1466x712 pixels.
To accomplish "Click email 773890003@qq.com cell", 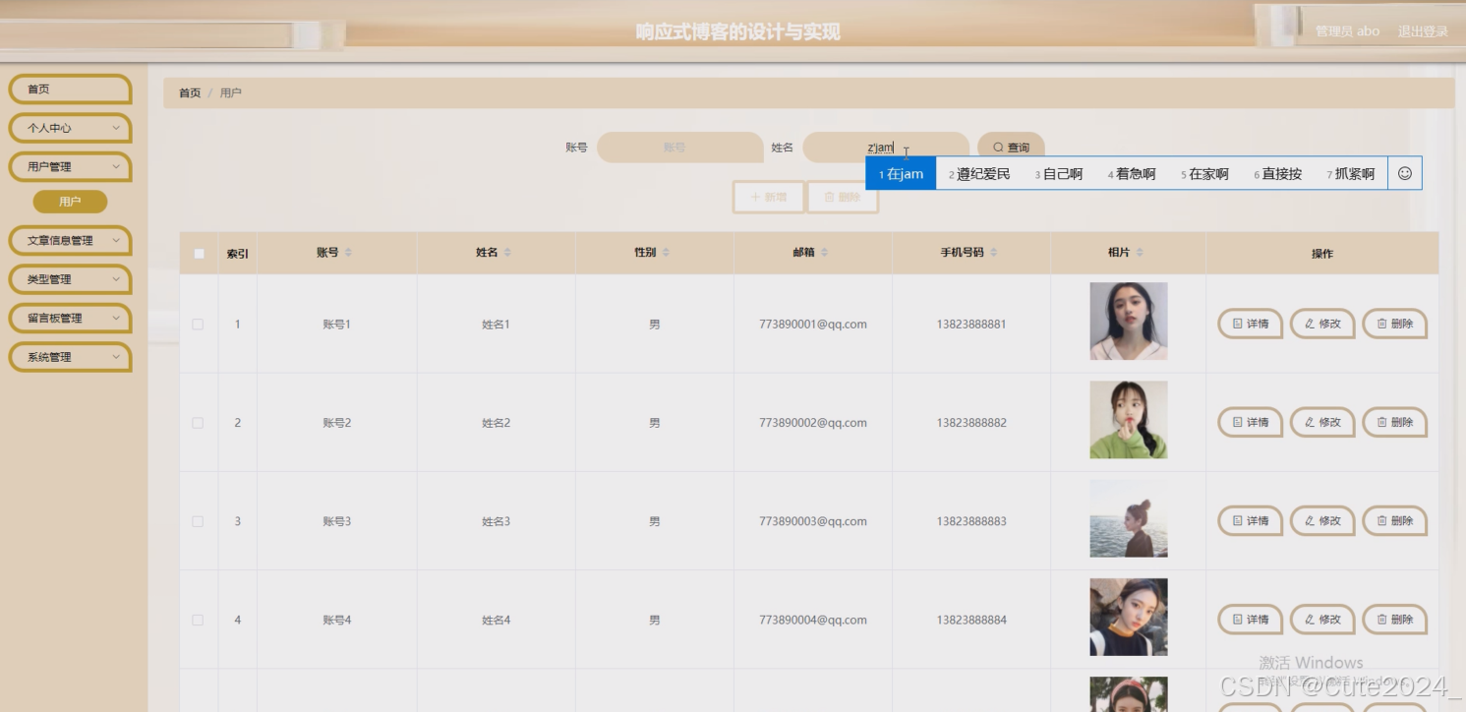I will [813, 521].
